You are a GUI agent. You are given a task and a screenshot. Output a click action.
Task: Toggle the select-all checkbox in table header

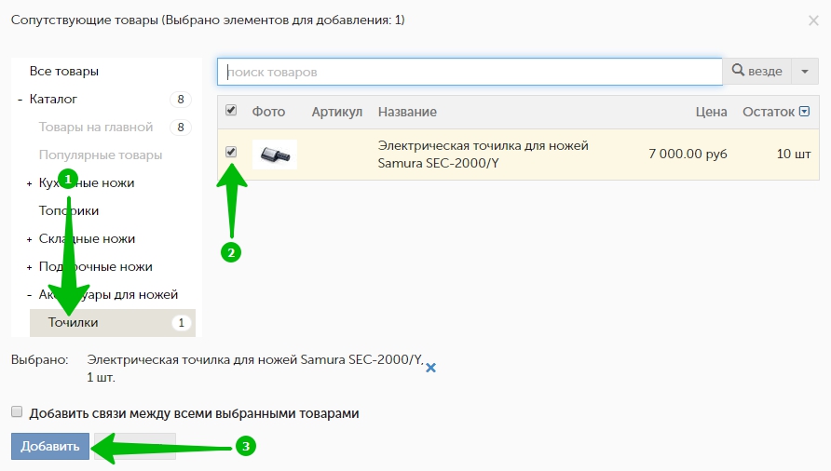231,111
